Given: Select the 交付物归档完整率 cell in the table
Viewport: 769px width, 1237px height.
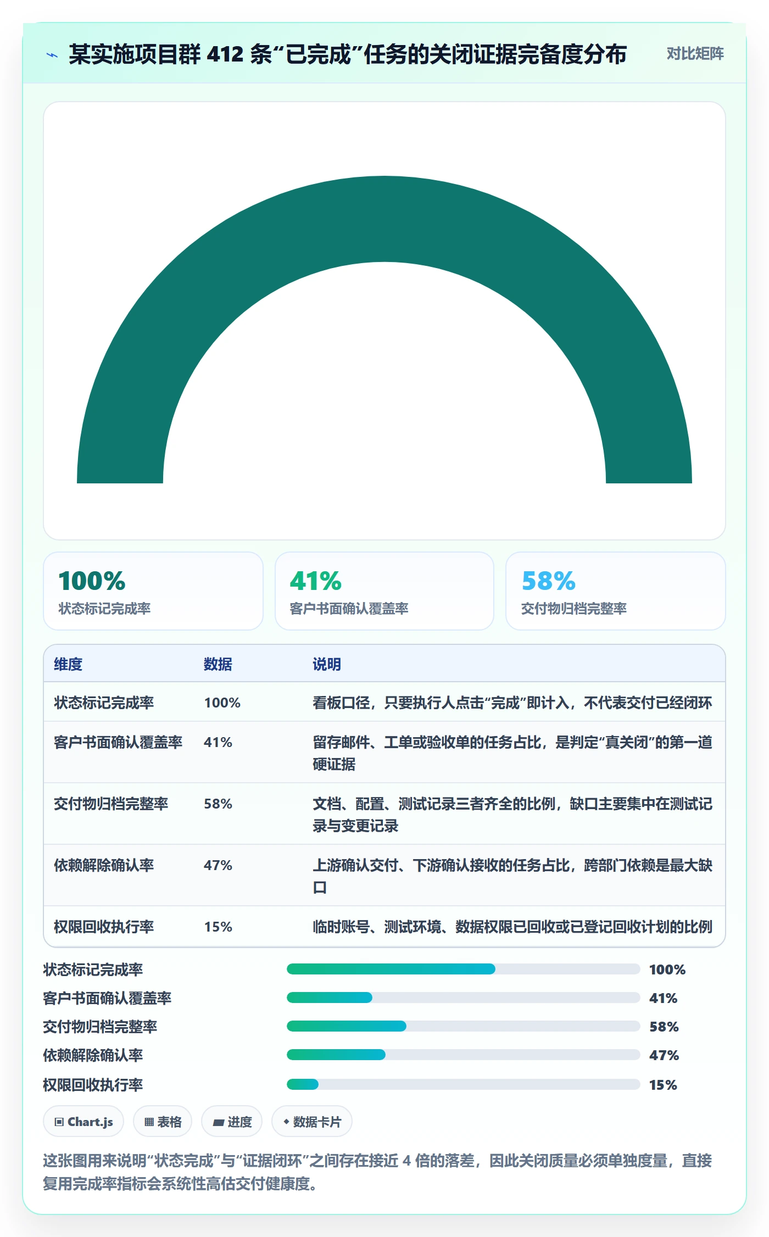Looking at the screenshot, I should click(111, 804).
